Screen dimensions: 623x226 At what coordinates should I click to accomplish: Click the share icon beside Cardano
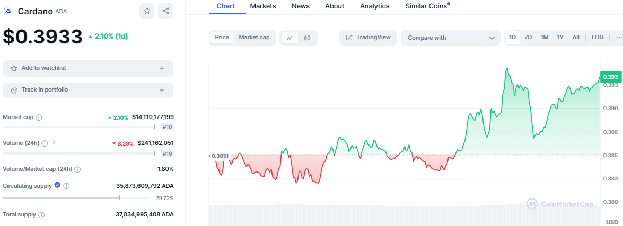[x=165, y=11]
